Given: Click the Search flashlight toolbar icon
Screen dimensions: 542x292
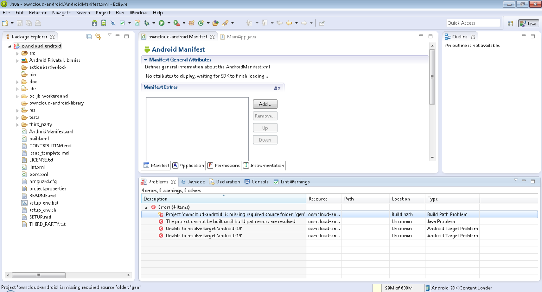Looking at the screenshot, I should click(225, 23).
